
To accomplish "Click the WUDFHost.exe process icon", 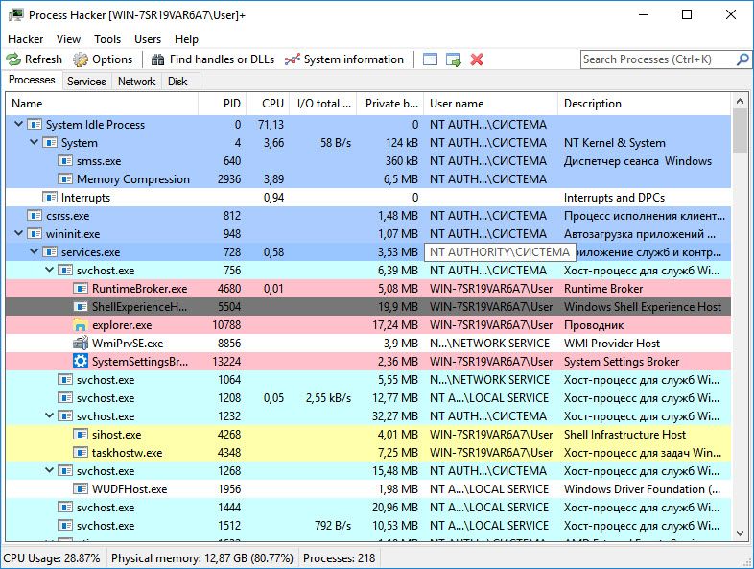I will (81, 489).
